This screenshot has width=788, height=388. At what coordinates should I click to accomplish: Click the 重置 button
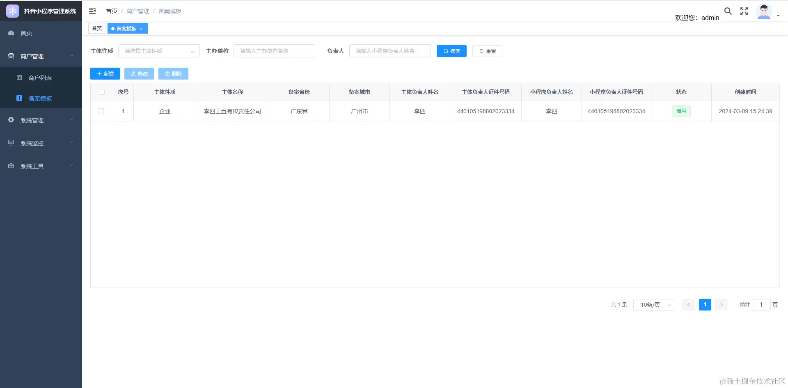487,51
